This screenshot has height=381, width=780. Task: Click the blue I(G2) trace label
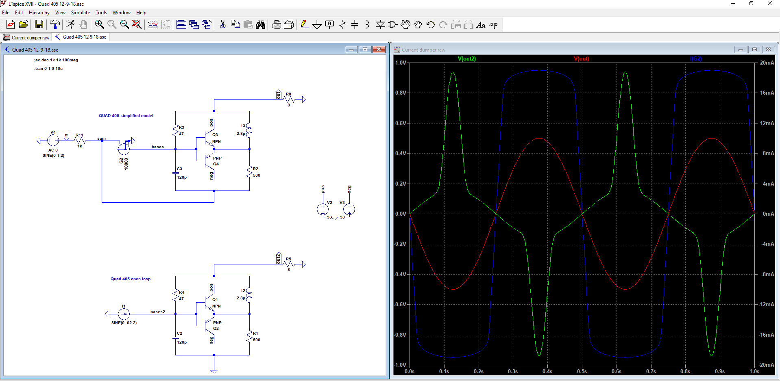696,58
